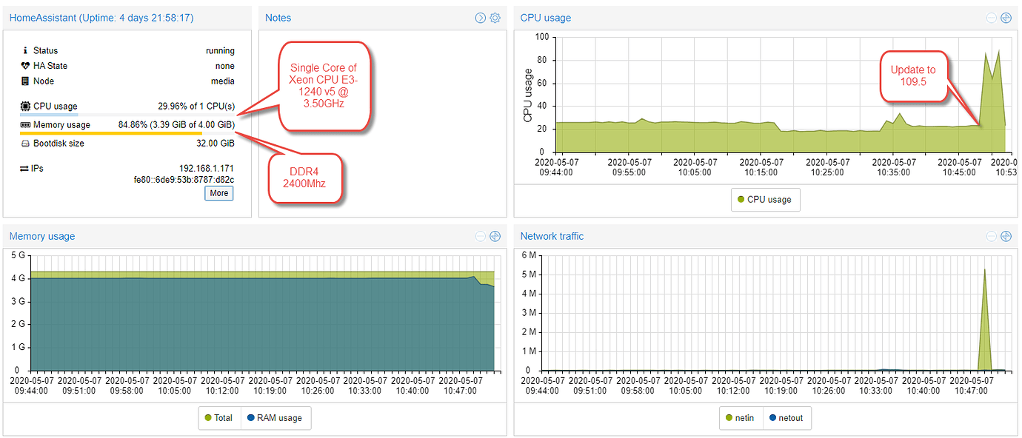Toggle the netin series in Network traffic legend
Image resolution: width=1022 pixels, height=438 pixels.
coord(740,418)
